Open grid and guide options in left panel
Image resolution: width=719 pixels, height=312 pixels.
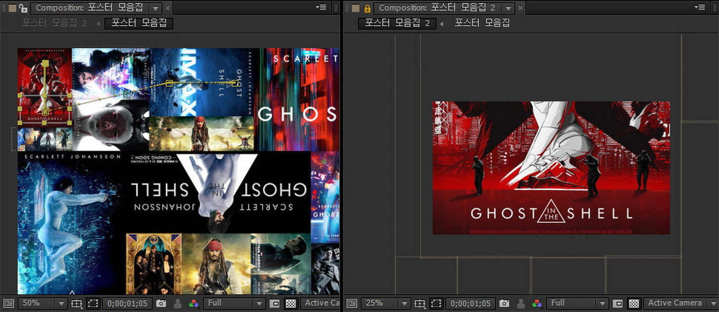pyautogui.click(x=77, y=304)
